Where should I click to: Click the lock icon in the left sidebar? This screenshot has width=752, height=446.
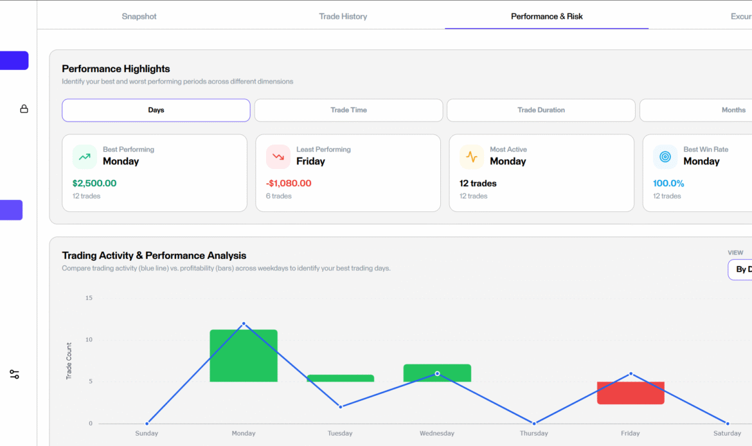pos(24,109)
